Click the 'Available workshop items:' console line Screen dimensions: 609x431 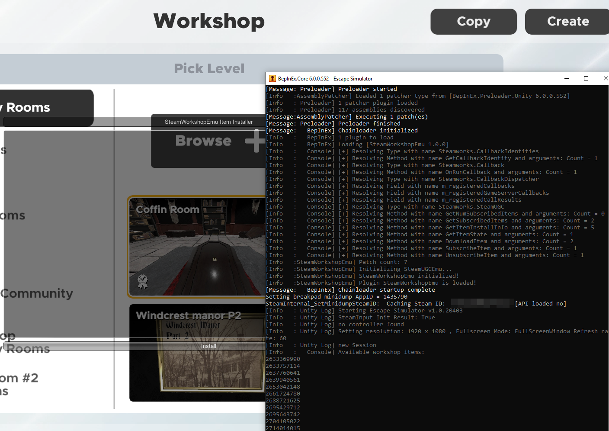point(345,352)
